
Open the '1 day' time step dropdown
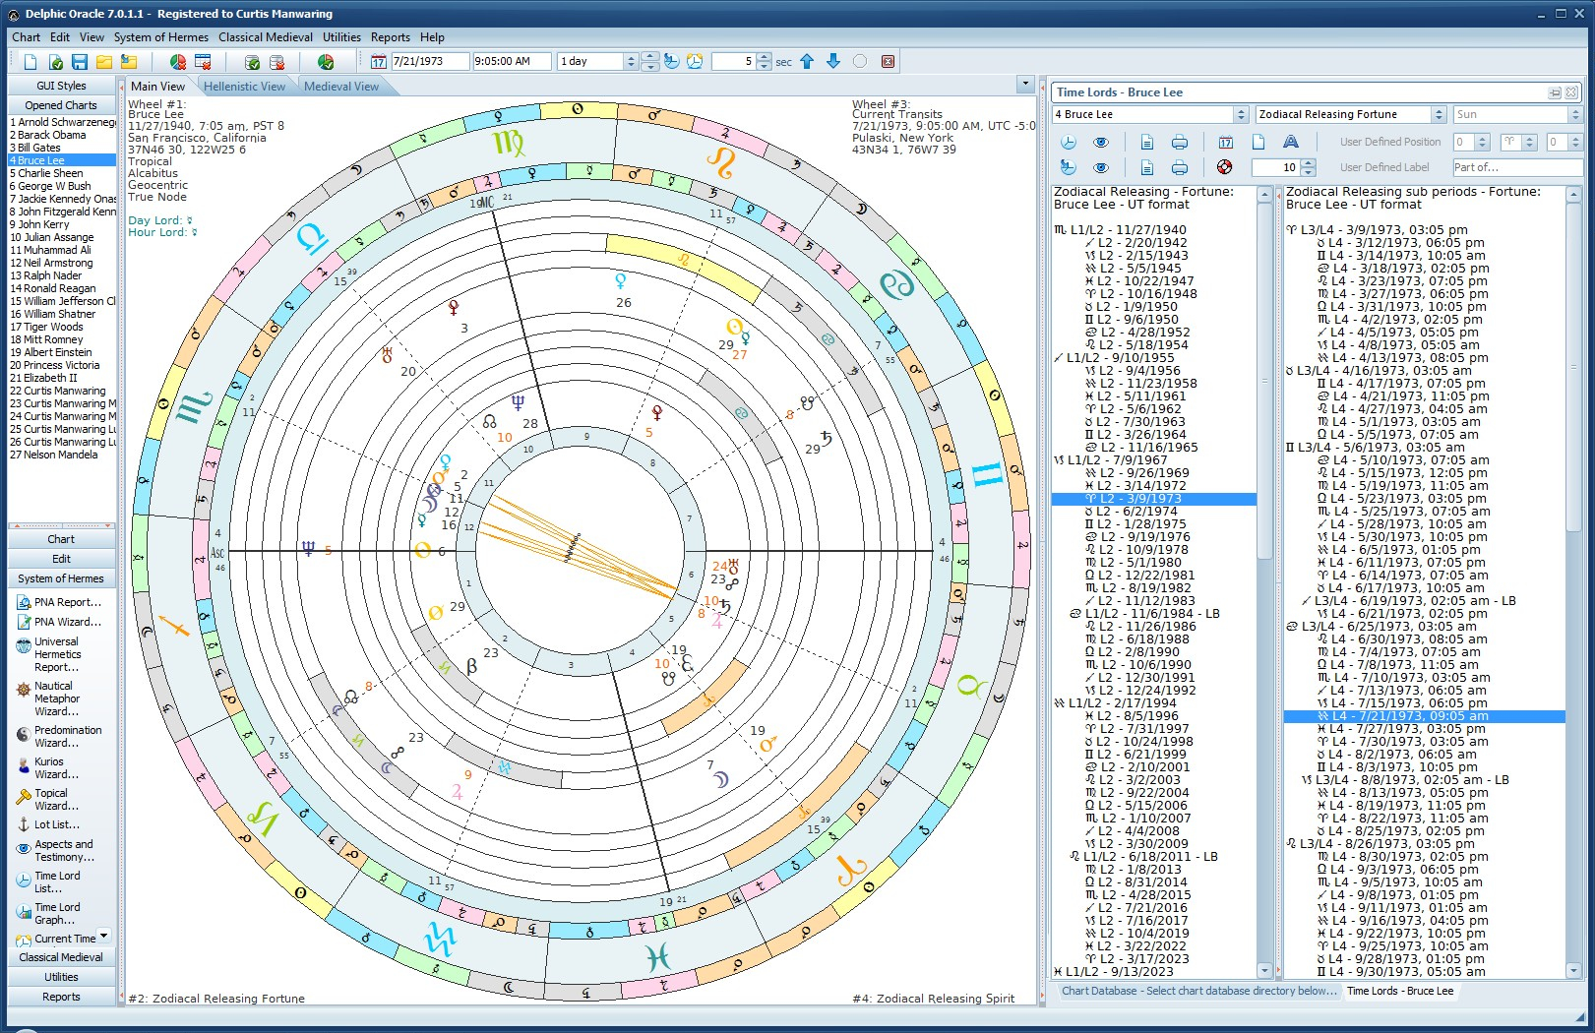click(x=631, y=61)
